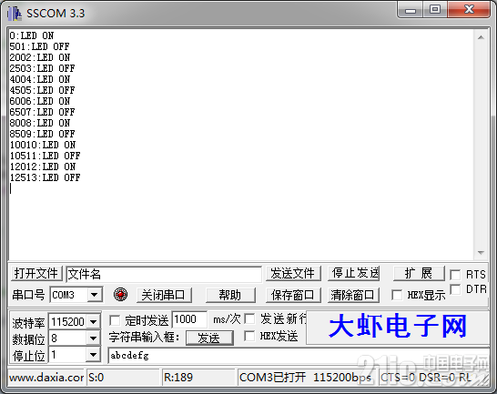Click scroll up arrow of receive window

(x=481, y=37)
